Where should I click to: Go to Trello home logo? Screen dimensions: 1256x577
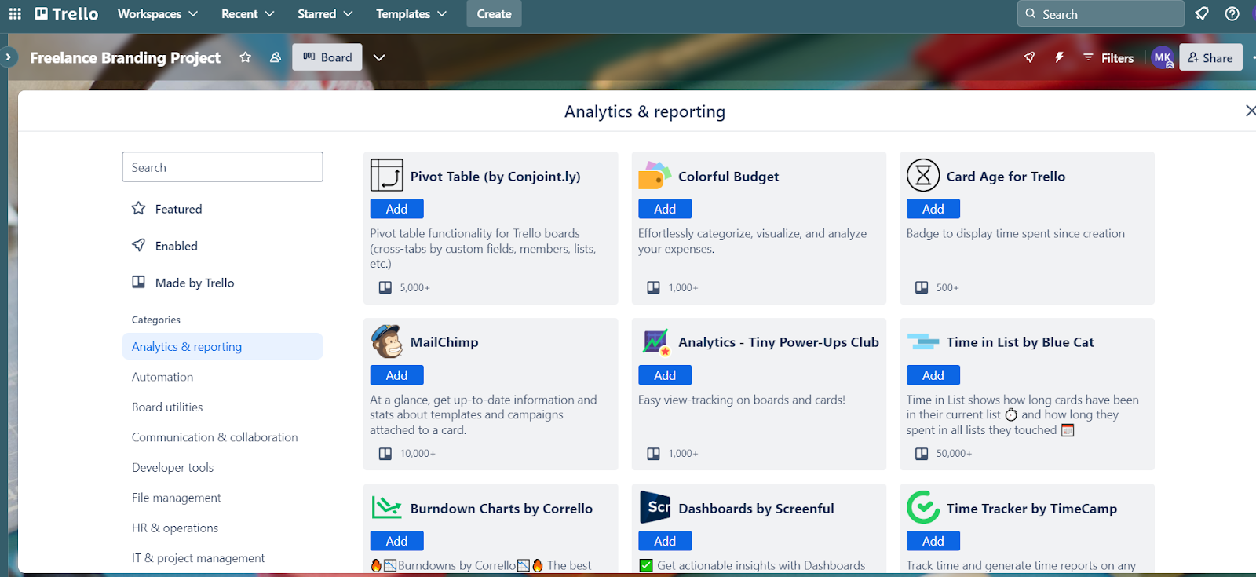pyautogui.click(x=67, y=13)
